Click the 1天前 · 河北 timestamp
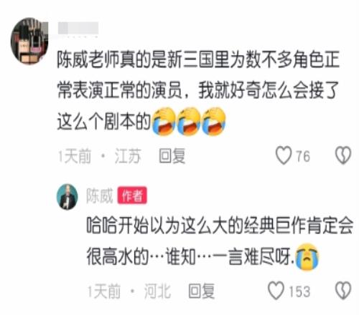The height and width of the screenshot is (315, 359). pyautogui.click(x=129, y=291)
